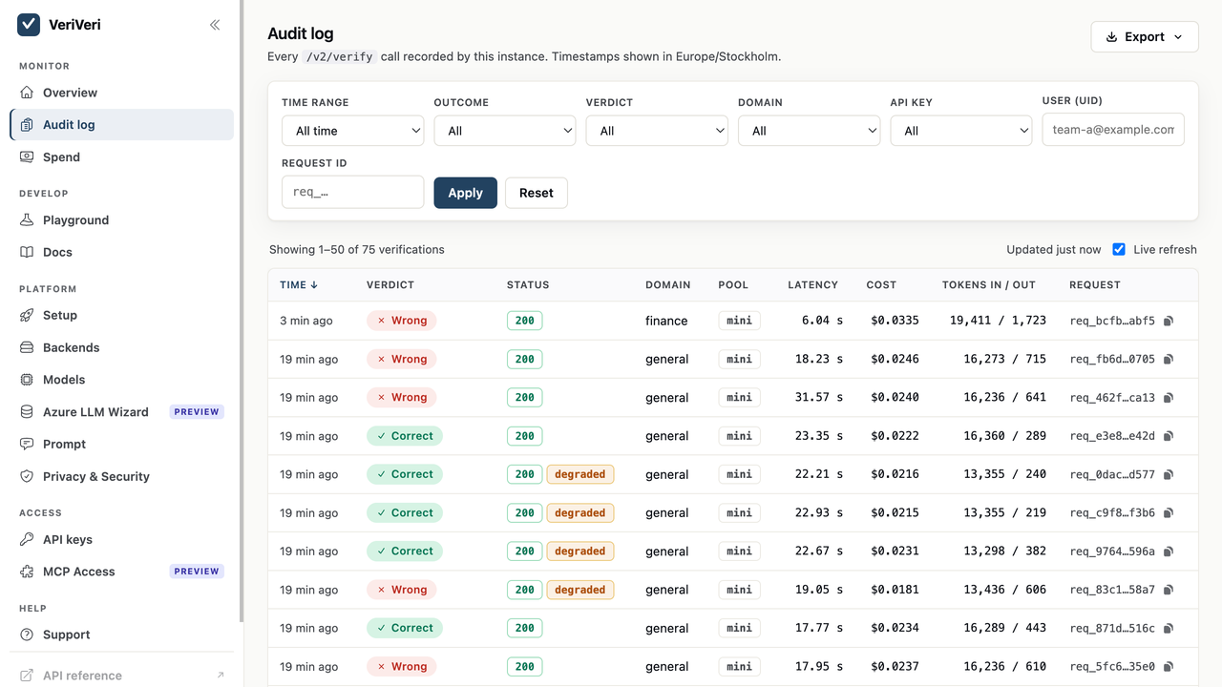1222x687 pixels.
Task: Open the API Key filter dropdown
Action: tap(961, 131)
